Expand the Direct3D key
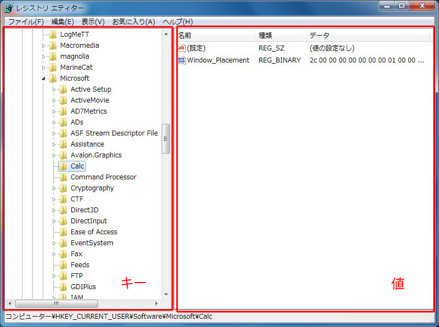 pos(54,210)
